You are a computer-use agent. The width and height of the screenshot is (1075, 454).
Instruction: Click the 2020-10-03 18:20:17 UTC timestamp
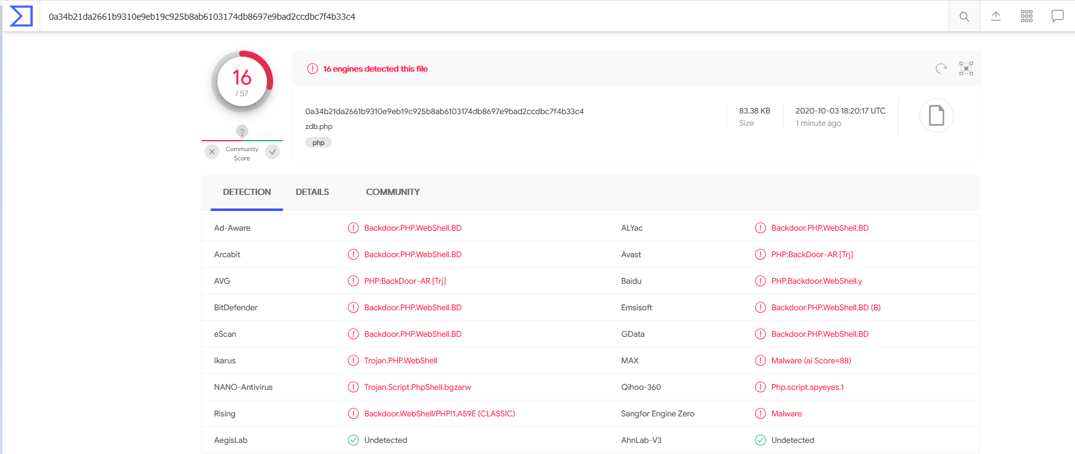[840, 111]
